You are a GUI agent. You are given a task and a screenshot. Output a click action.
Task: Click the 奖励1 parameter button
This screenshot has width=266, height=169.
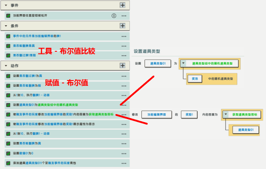point(189,115)
